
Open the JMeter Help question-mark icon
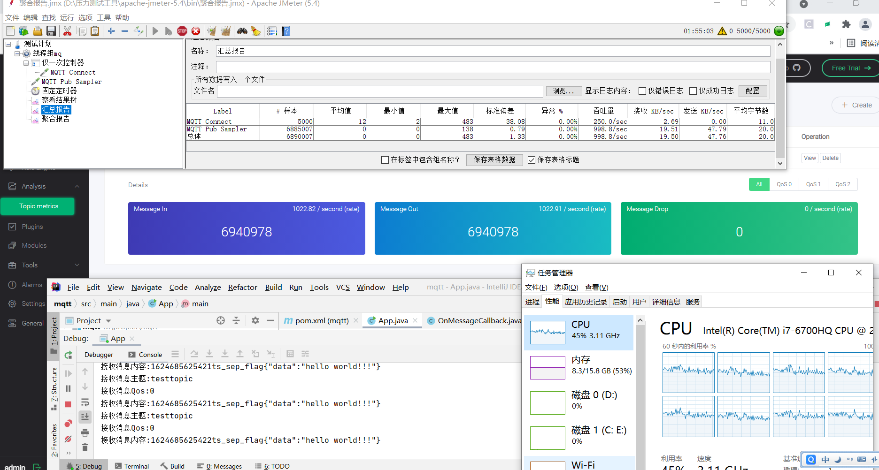pyautogui.click(x=286, y=31)
